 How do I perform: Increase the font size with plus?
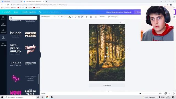66,17
